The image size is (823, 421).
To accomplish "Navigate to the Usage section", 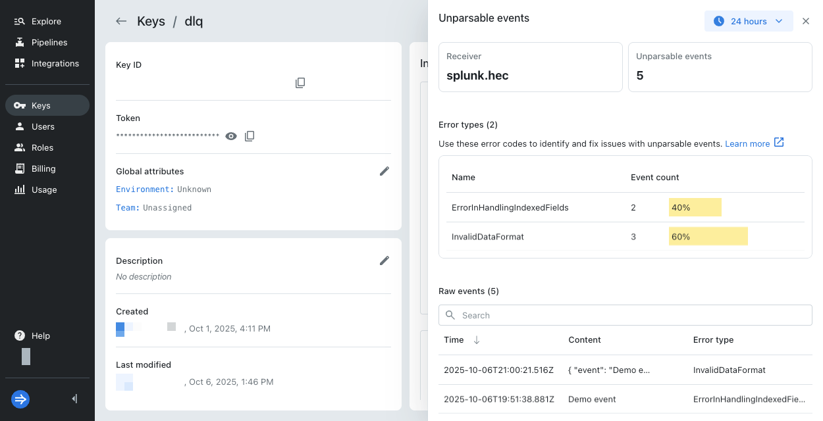I will point(44,189).
